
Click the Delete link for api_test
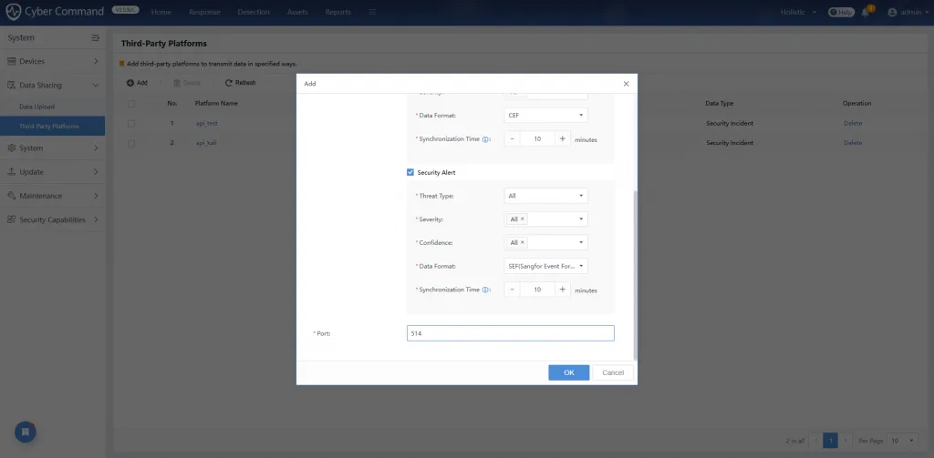pyautogui.click(x=853, y=123)
